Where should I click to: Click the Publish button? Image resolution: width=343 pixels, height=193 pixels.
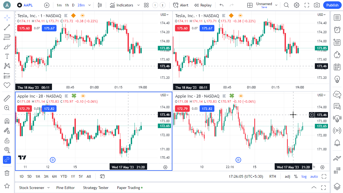pyautogui.click(x=332, y=5)
